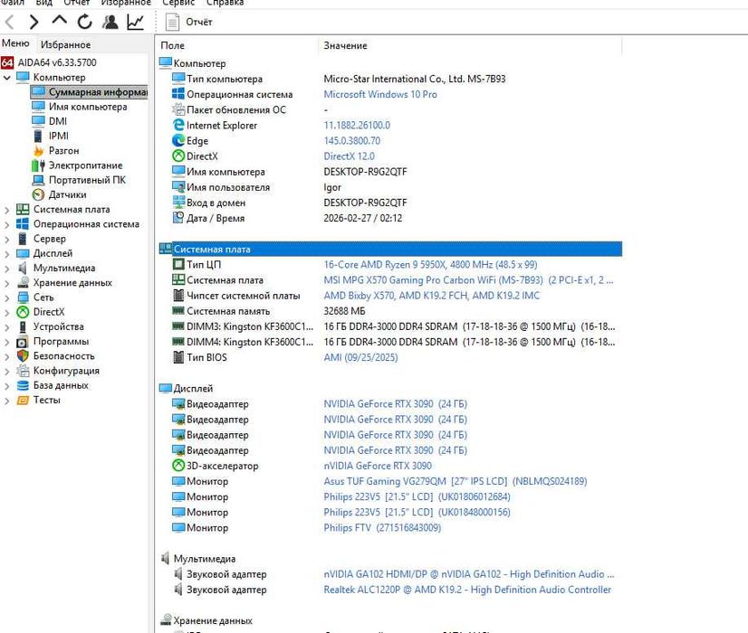Open the DirectX 12.0 link
748x633 pixels.
[x=350, y=156]
